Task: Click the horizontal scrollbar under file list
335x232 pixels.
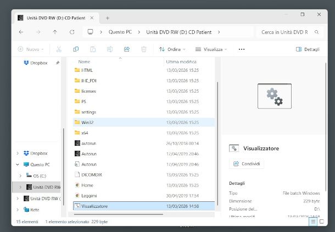Action: 119,214
